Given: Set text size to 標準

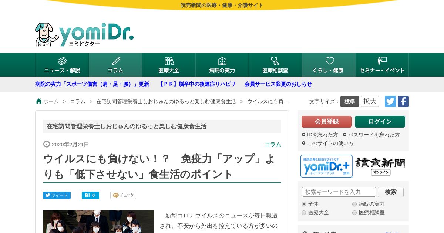Looking at the screenshot, I should click(350, 101).
